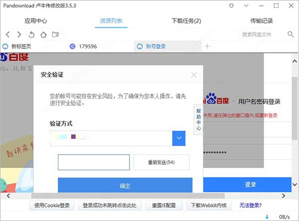Focus the verification code input box
Screen dimensions: 299x221
click(94, 162)
